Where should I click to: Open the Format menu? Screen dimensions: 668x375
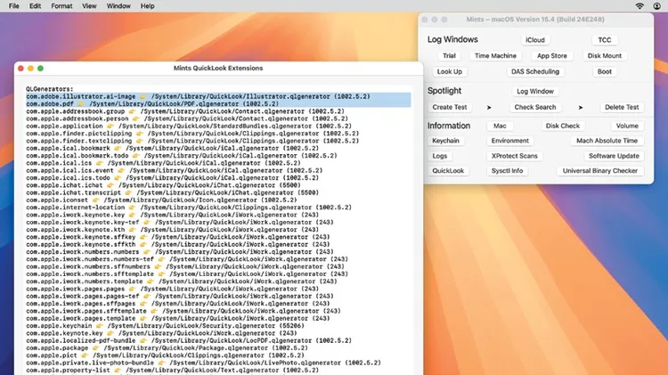pyautogui.click(x=61, y=6)
